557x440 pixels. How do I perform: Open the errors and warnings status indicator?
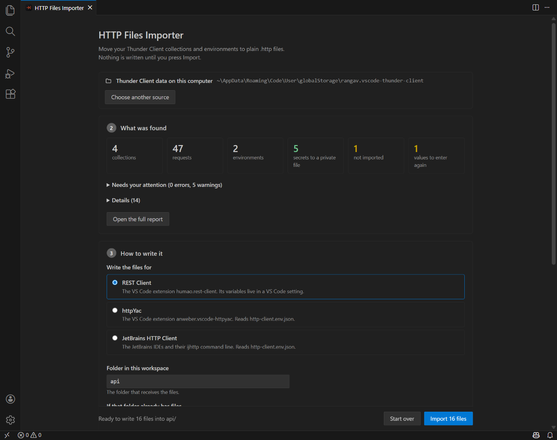(30, 435)
